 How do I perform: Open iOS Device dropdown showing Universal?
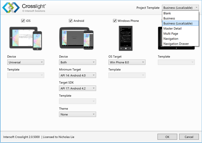[26, 62]
